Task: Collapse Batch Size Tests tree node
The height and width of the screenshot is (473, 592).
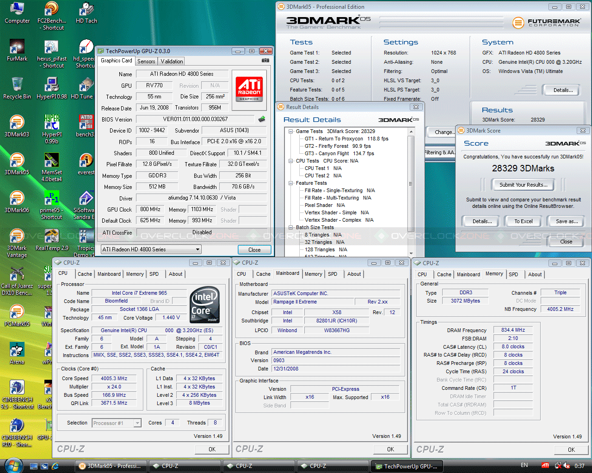Action: click(291, 227)
